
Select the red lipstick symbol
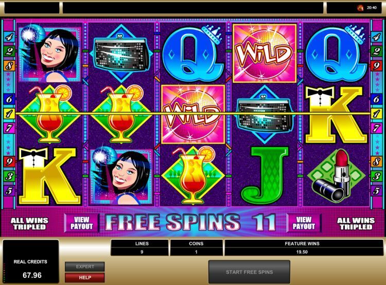coord(336,176)
